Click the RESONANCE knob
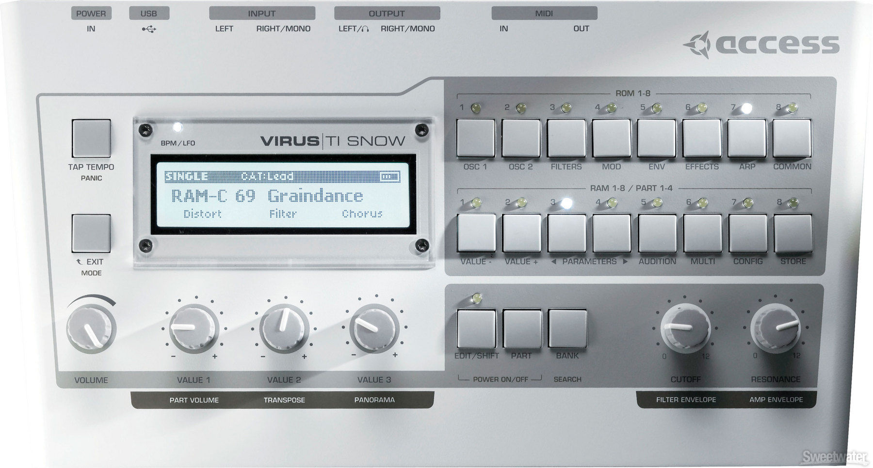Screen dimensions: 873x468 click(776, 328)
